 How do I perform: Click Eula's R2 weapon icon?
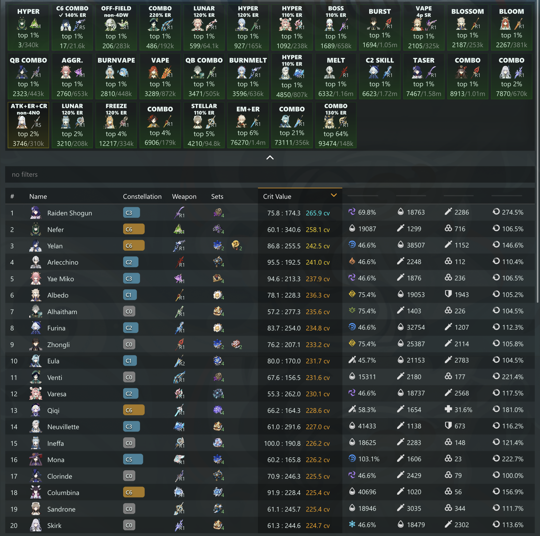click(x=179, y=361)
